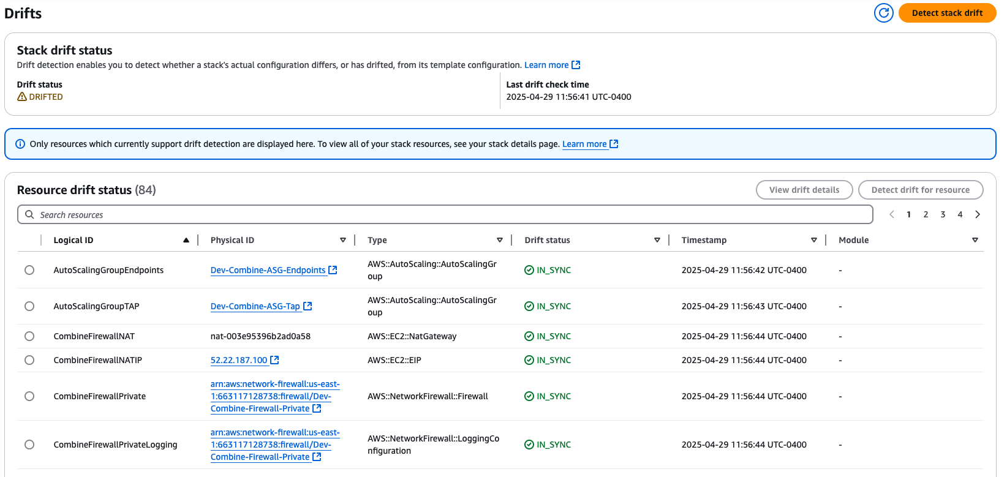This screenshot has width=1007, height=477.
Task: Select the CombineFirewallNATIP radio button
Action: [29, 360]
